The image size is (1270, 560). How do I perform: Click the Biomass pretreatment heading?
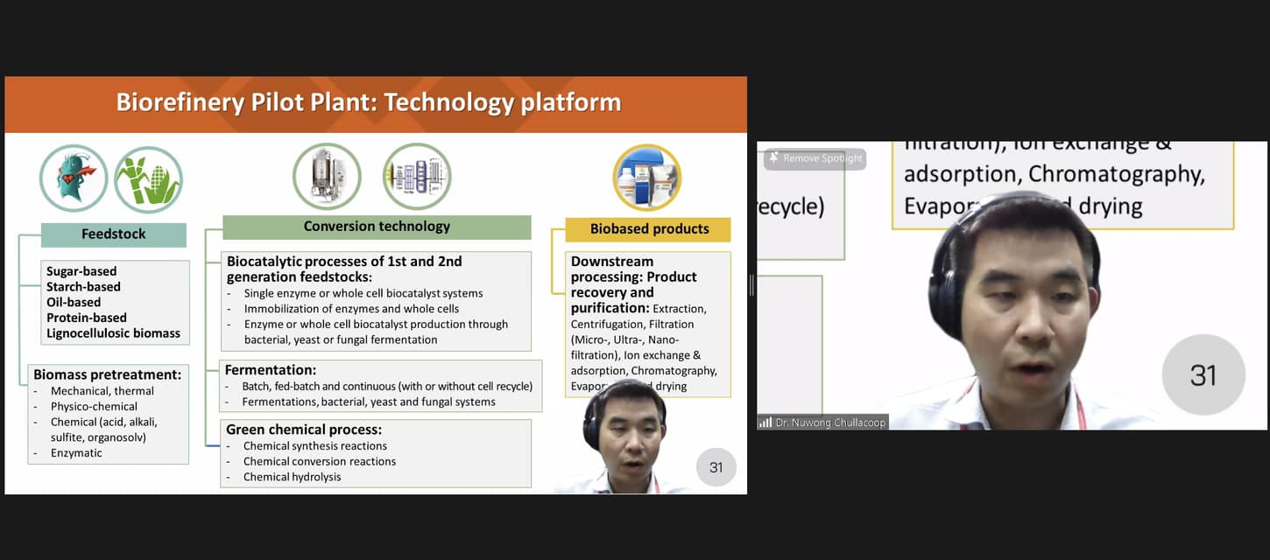pos(108,374)
